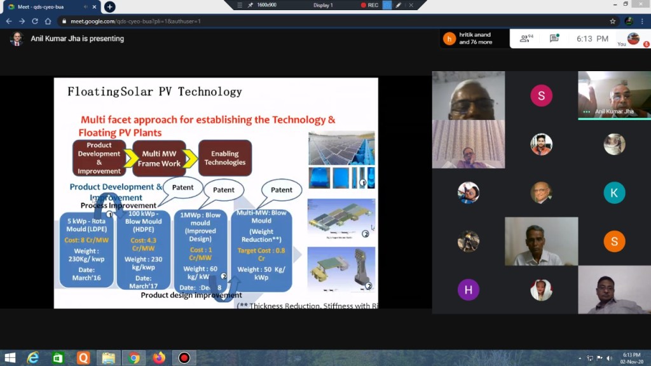
Task: Go back to the previous page
Action: coord(9,21)
